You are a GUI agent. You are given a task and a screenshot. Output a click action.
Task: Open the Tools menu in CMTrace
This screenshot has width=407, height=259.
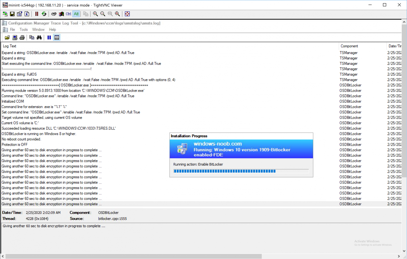(24, 30)
